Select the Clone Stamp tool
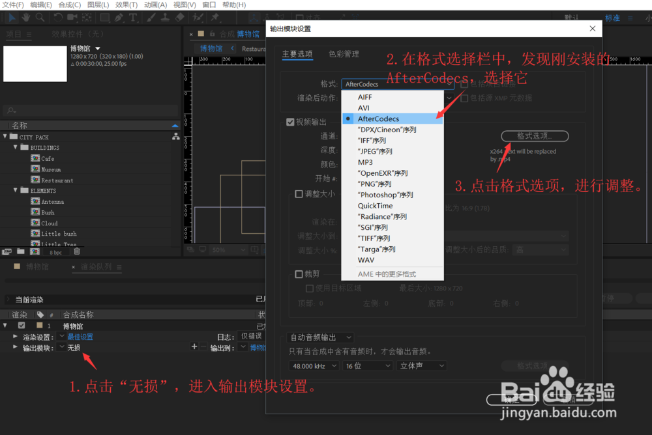The image size is (652, 435). click(x=165, y=18)
